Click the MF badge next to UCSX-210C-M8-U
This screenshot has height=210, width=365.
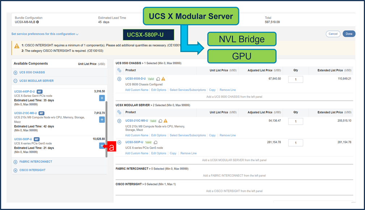coord(41,113)
